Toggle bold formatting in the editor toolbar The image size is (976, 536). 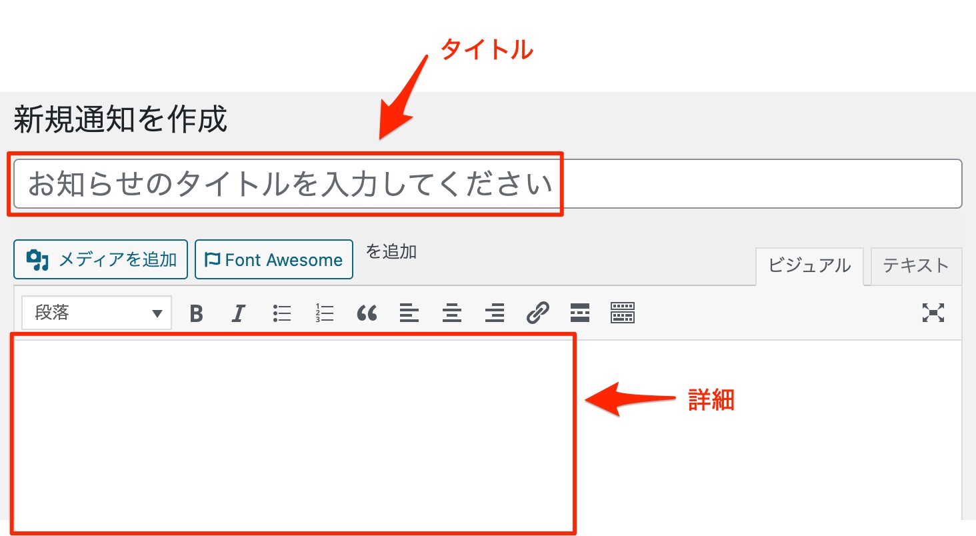pyautogui.click(x=196, y=313)
